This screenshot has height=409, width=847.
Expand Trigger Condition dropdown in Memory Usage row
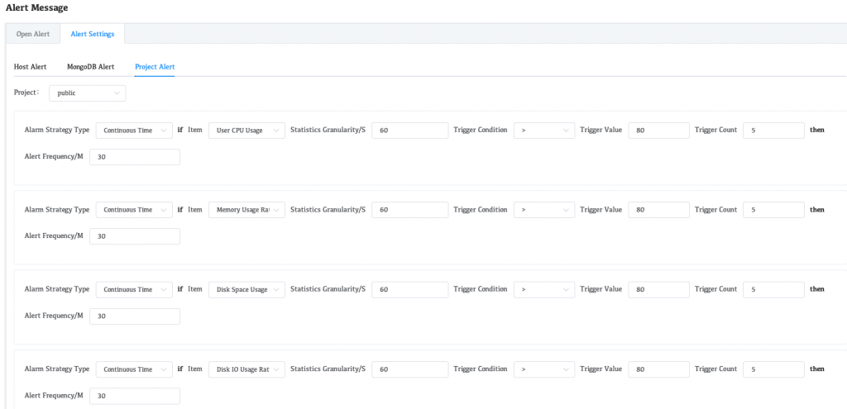(x=543, y=210)
